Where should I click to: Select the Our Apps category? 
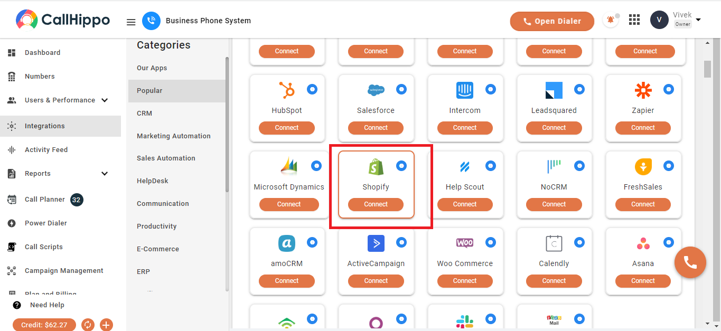pos(176,68)
